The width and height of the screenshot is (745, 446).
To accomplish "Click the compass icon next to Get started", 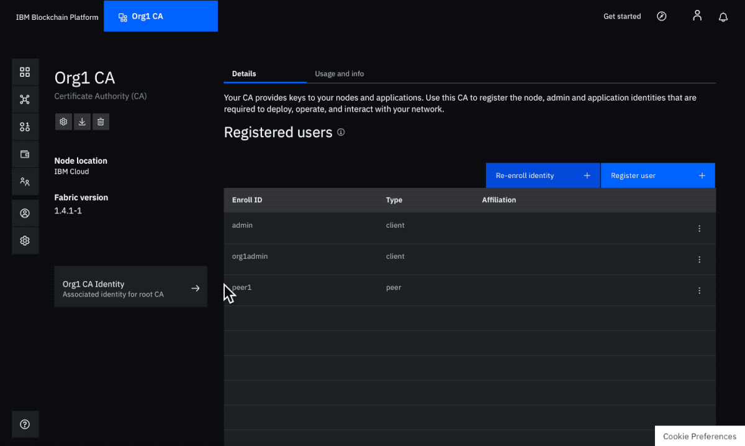I will coord(662,16).
